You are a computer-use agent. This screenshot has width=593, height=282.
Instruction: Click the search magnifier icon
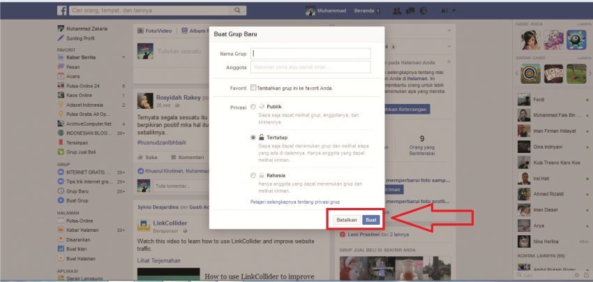point(237,10)
